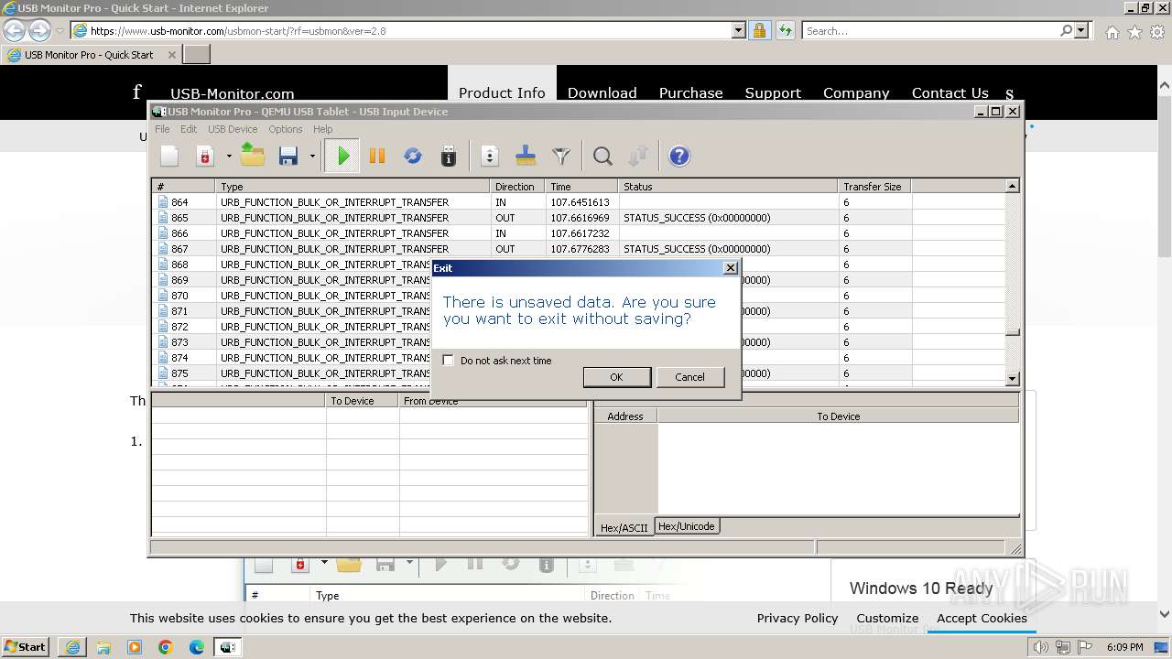Click the Internet Explorer address bar
The height and width of the screenshot is (659, 1172).
[401, 31]
